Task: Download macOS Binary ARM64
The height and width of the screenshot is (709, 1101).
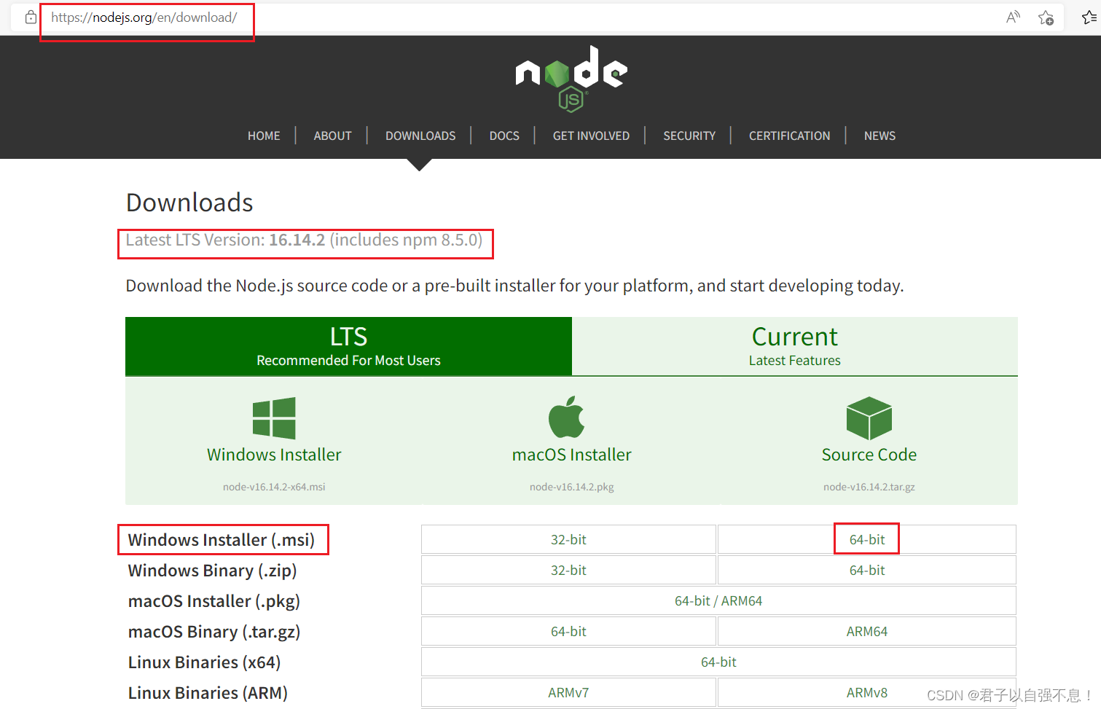Action: coord(867,632)
